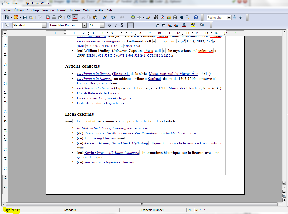Export directly as PDF
The height and width of the screenshot is (214, 288).
tap(48, 17)
